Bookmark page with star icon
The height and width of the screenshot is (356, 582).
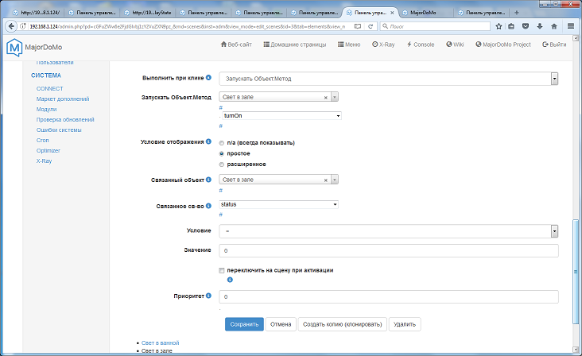click(499, 26)
